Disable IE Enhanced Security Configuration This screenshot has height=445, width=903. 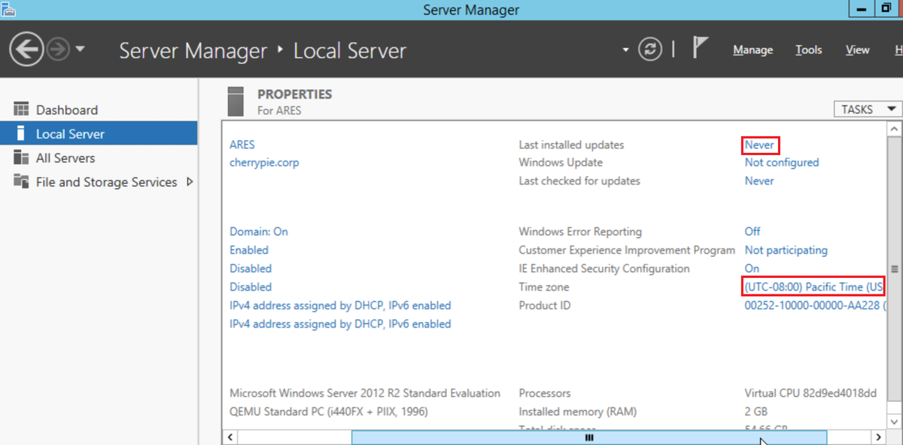click(x=751, y=268)
